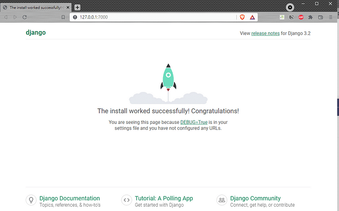The image size is (339, 211).
Task: Open the hamburger main menu
Action: pos(330,17)
